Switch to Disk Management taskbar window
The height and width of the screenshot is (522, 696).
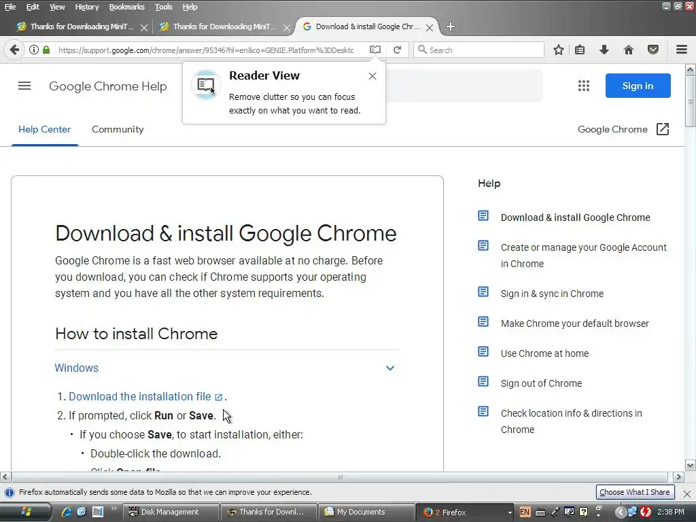click(171, 512)
